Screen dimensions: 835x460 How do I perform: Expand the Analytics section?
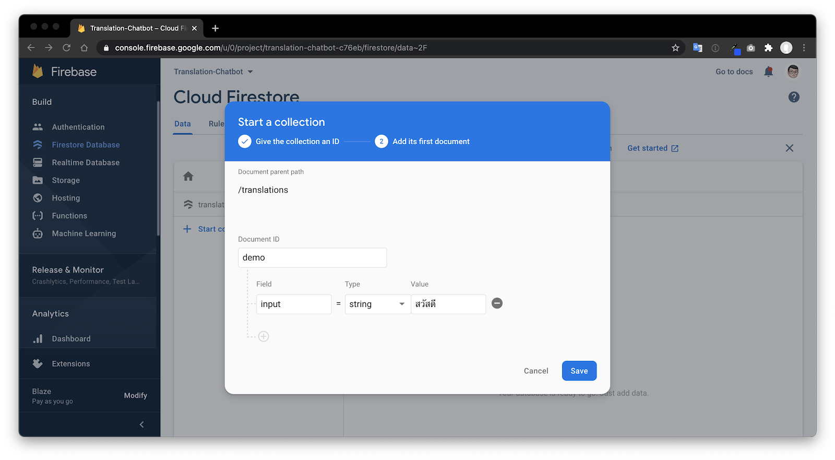[51, 314]
